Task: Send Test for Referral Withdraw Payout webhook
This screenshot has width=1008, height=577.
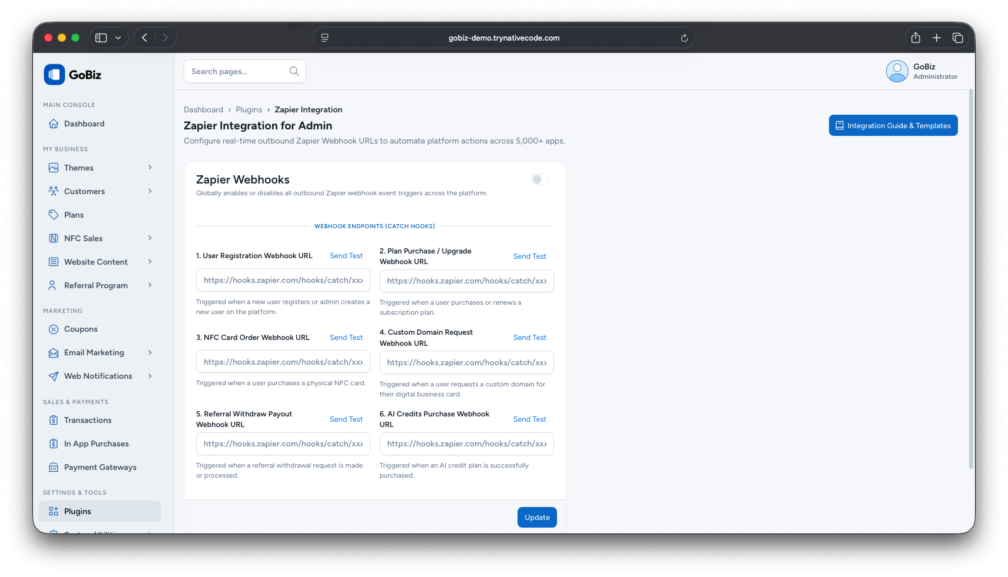Action: 346,419
